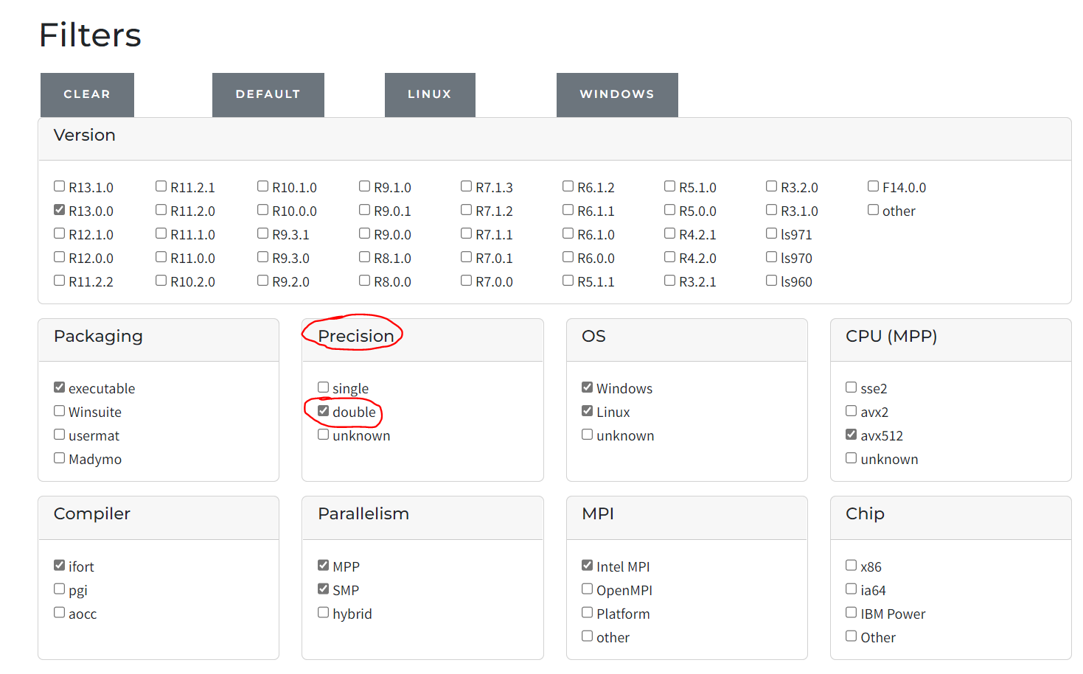Select version R12.0.0 checkbox
1083x674 pixels.
(x=60, y=257)
